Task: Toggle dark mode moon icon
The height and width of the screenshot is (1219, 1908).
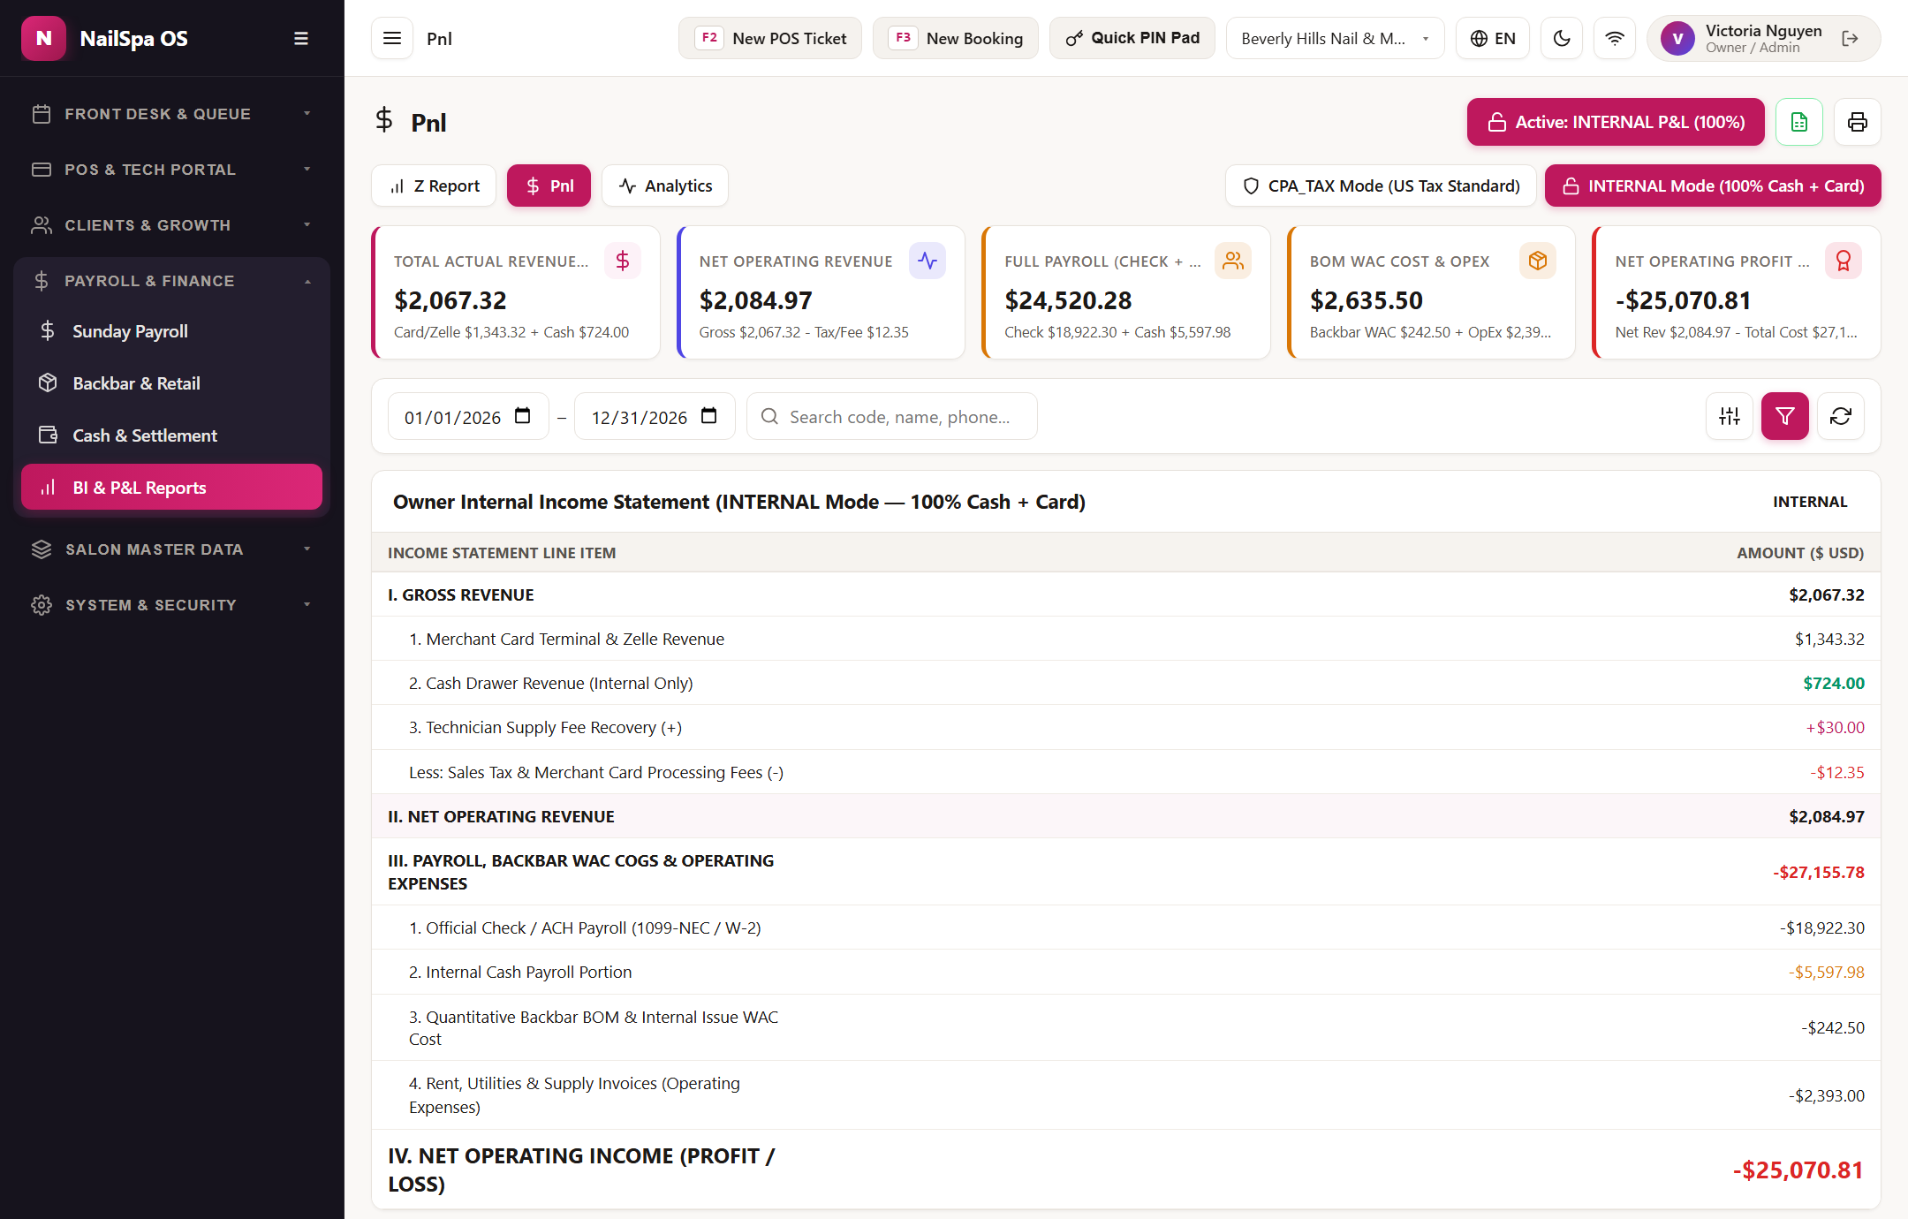Action: [1562, 39]
